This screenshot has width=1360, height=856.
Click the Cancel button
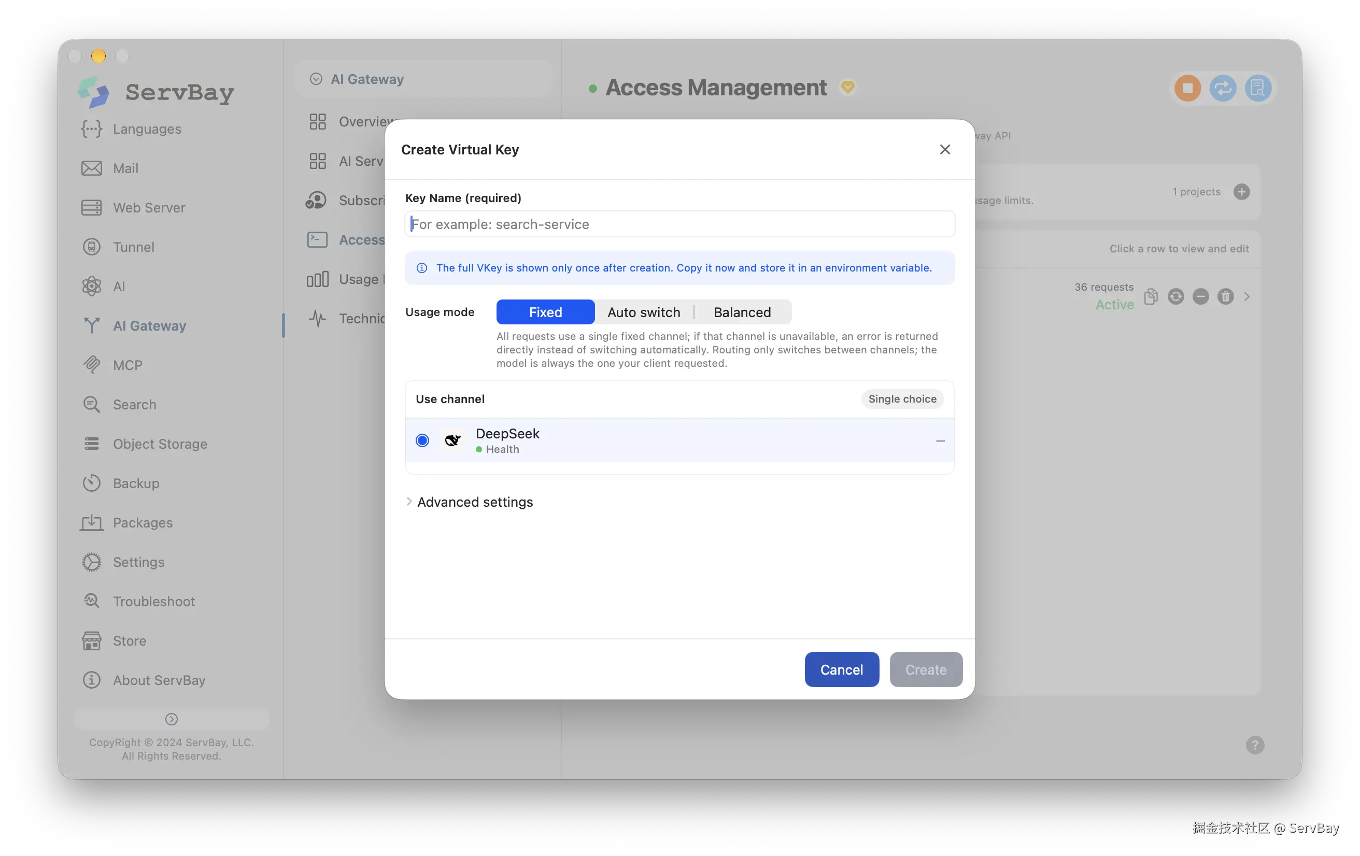pos(841,669)
